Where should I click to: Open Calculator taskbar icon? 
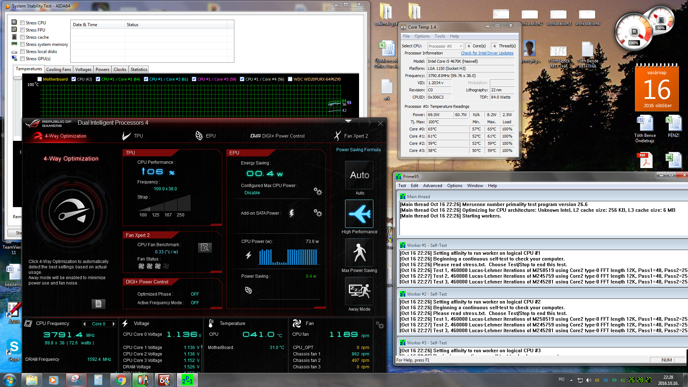pyautogui.click(x=98, y=380)
